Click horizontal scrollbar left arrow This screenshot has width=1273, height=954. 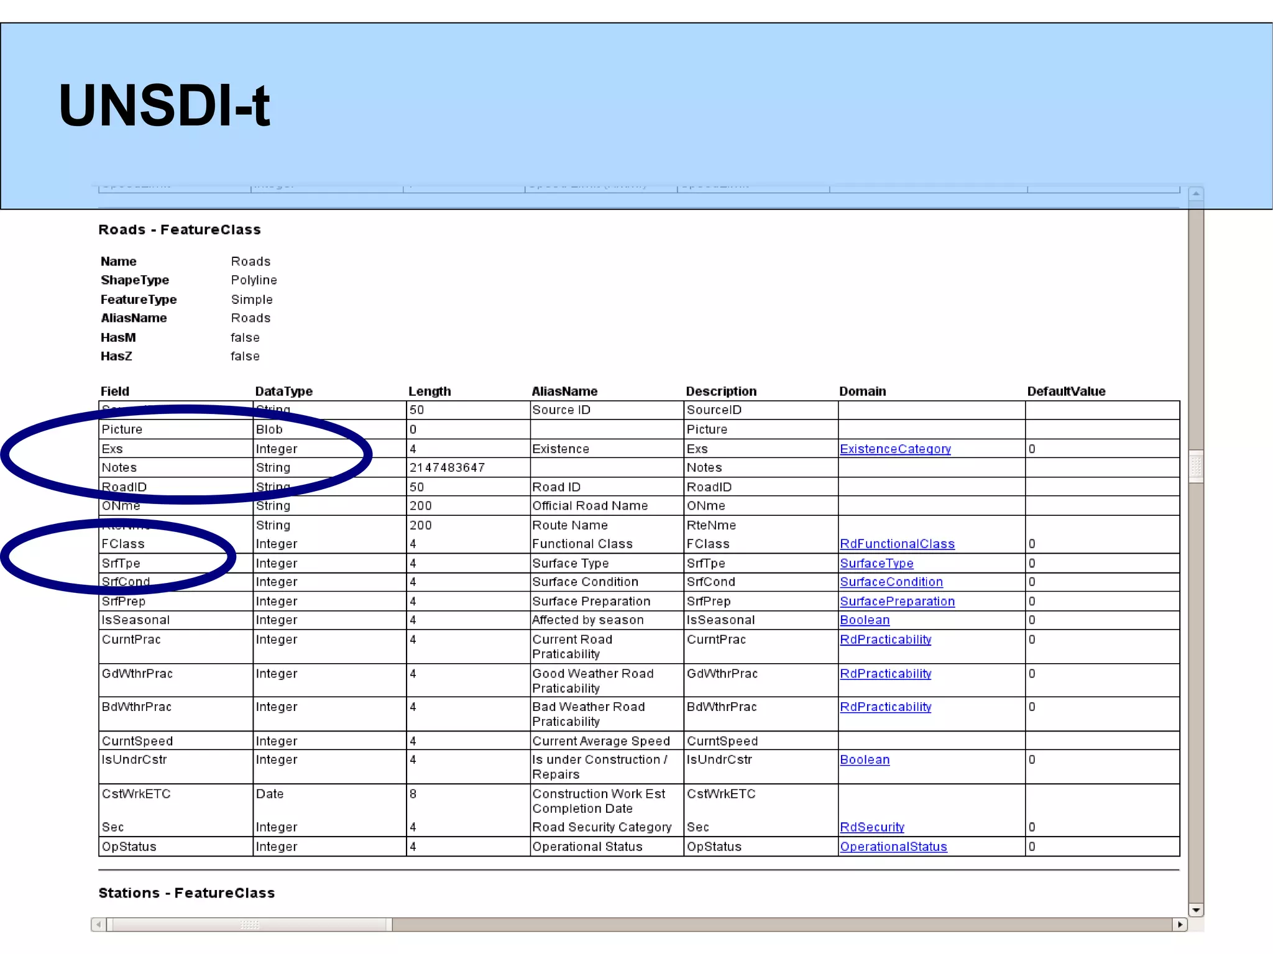(98, 924)
